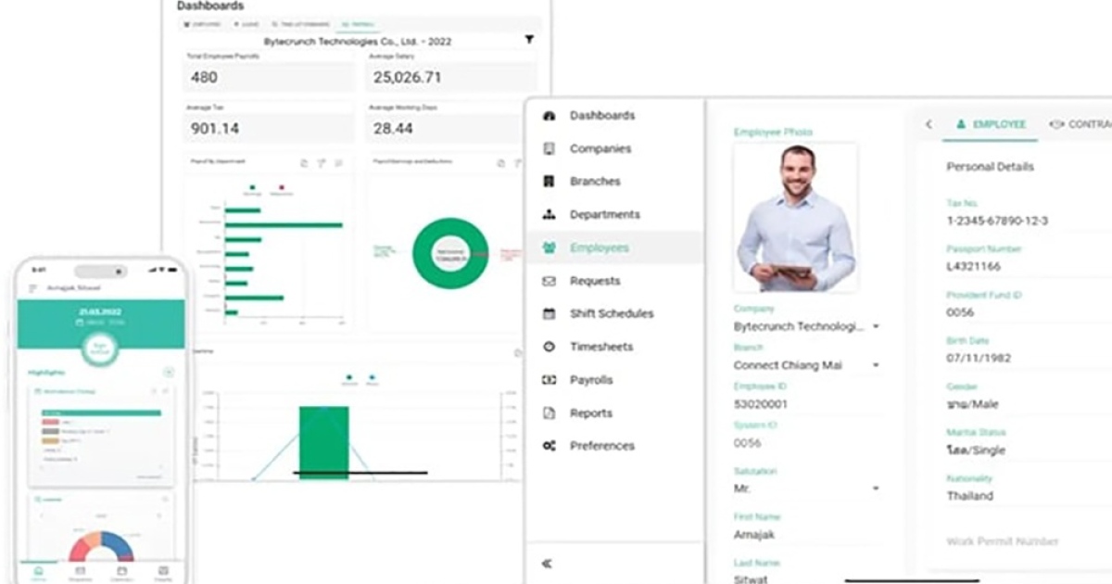Click the dashboard filter funnel icon

pos(529,40)
